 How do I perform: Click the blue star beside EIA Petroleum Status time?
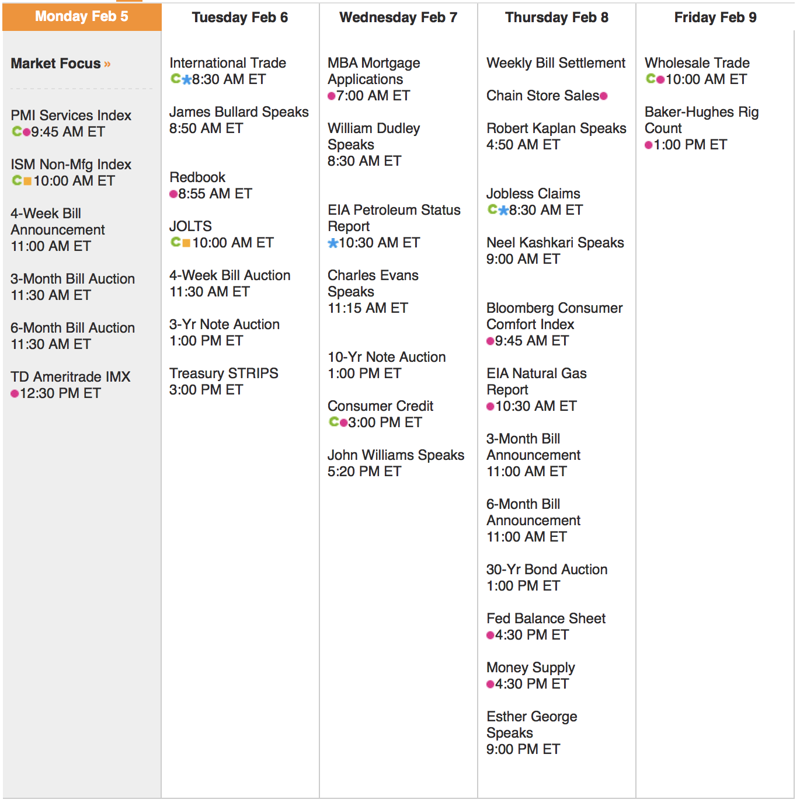pos(333,243)
